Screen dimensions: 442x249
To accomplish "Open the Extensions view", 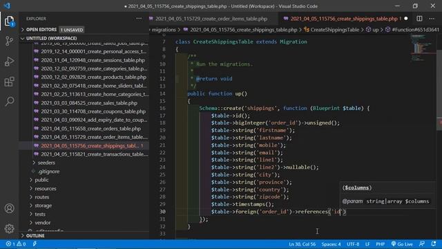I will (x=9, y=82).
